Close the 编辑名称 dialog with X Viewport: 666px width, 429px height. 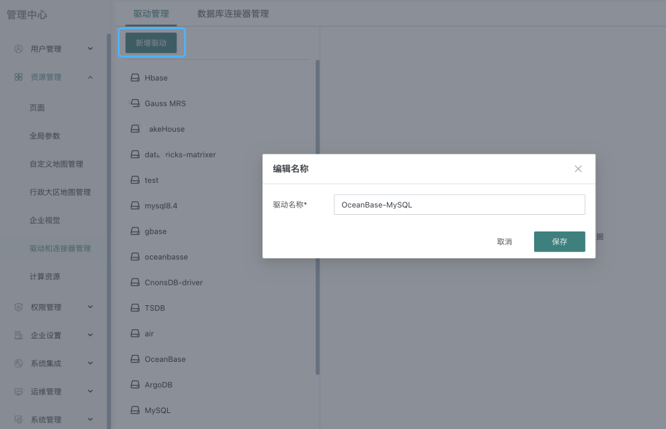tap(578, 169)
